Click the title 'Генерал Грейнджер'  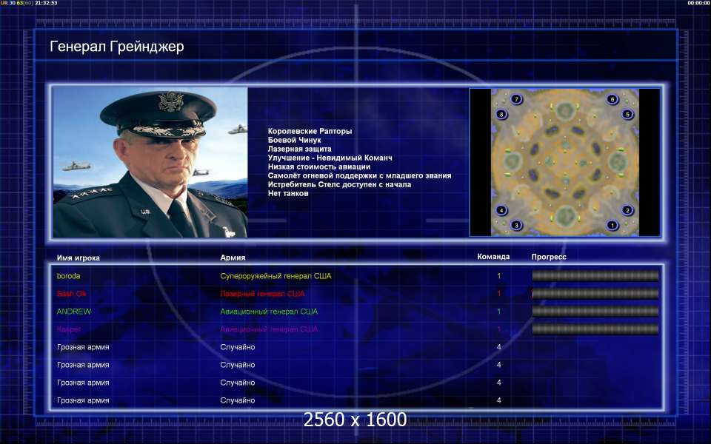[117, 47]
